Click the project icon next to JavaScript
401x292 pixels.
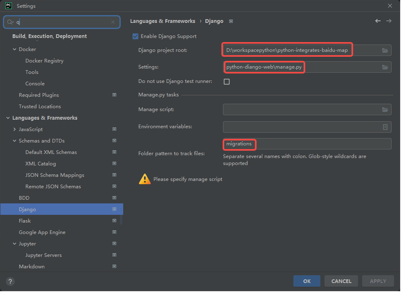114,129
